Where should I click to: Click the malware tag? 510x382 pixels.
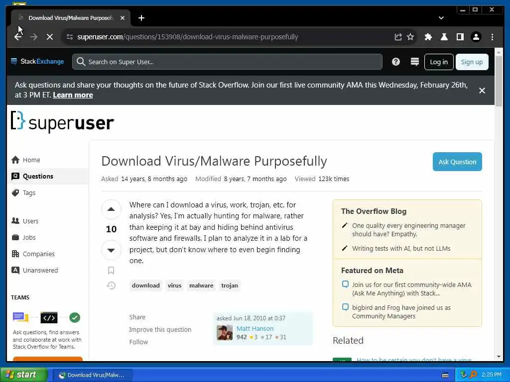(x=201, y=286)
